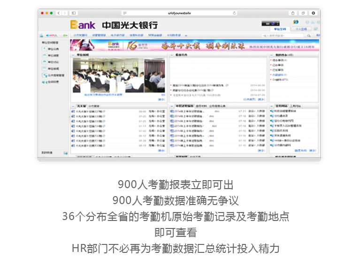Screen dimensions: 352x266
Task: Click the magnifier search icon
Action: [x=309, y=36]
